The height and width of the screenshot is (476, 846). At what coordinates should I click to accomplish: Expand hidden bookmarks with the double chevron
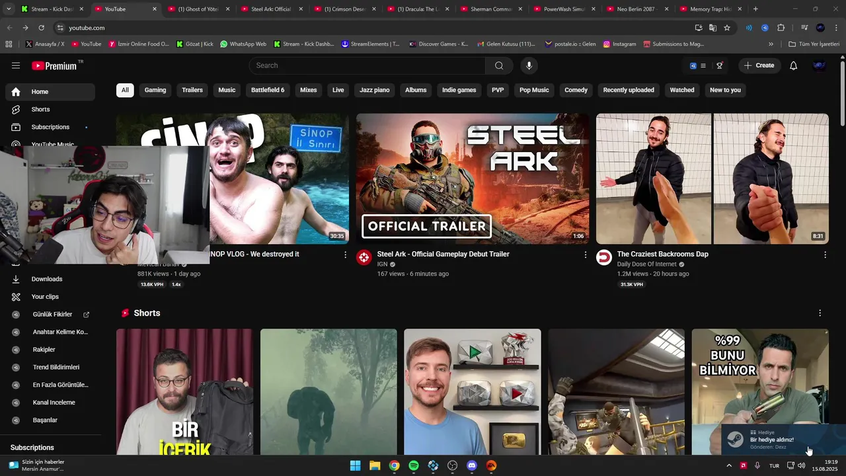tap(771, 44)
